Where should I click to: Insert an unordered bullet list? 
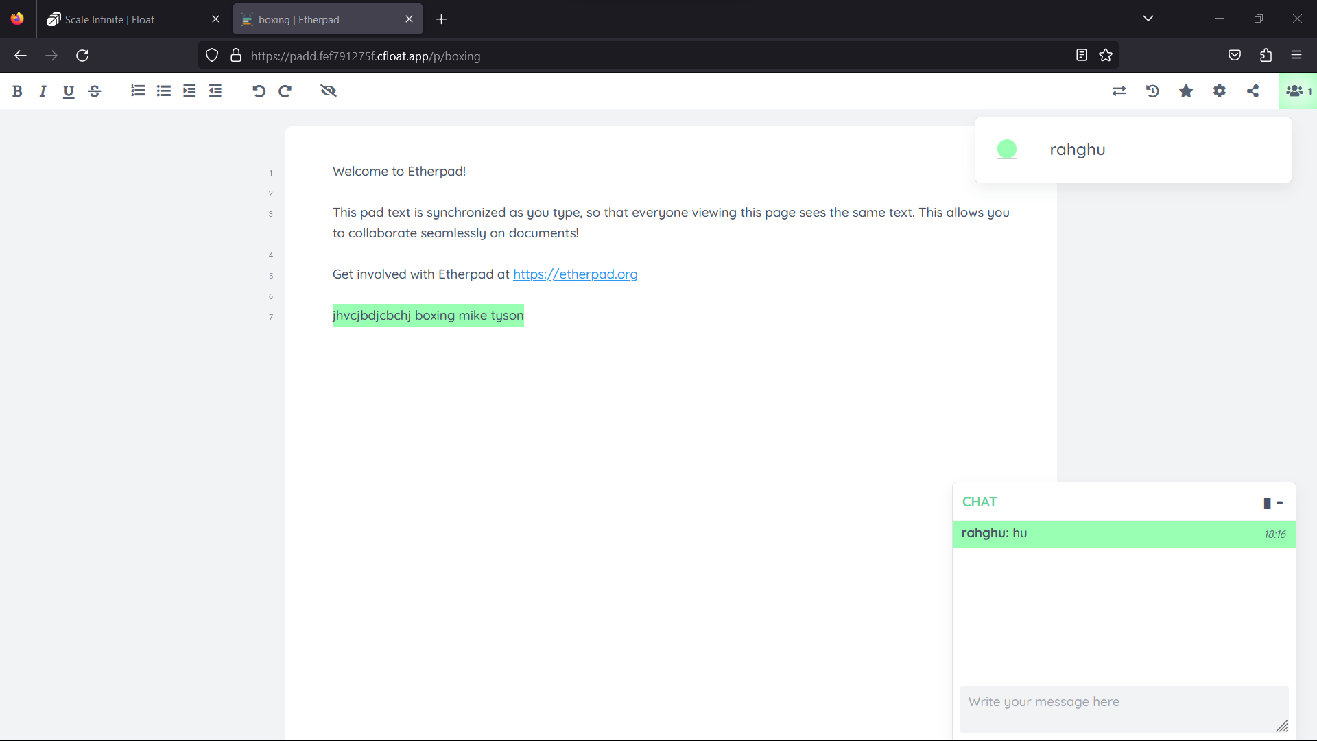coord(164,91)
